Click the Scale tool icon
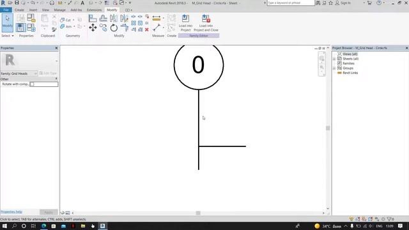 140,23
